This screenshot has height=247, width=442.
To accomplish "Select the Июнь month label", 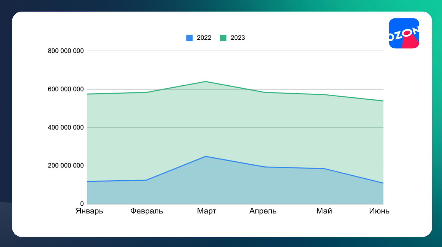I will coord(379,211).
